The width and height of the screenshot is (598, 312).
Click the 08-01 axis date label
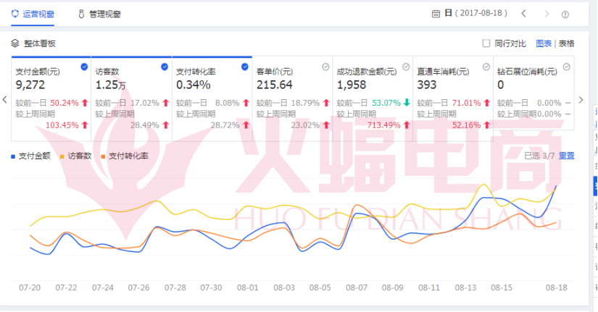(247, 287)
